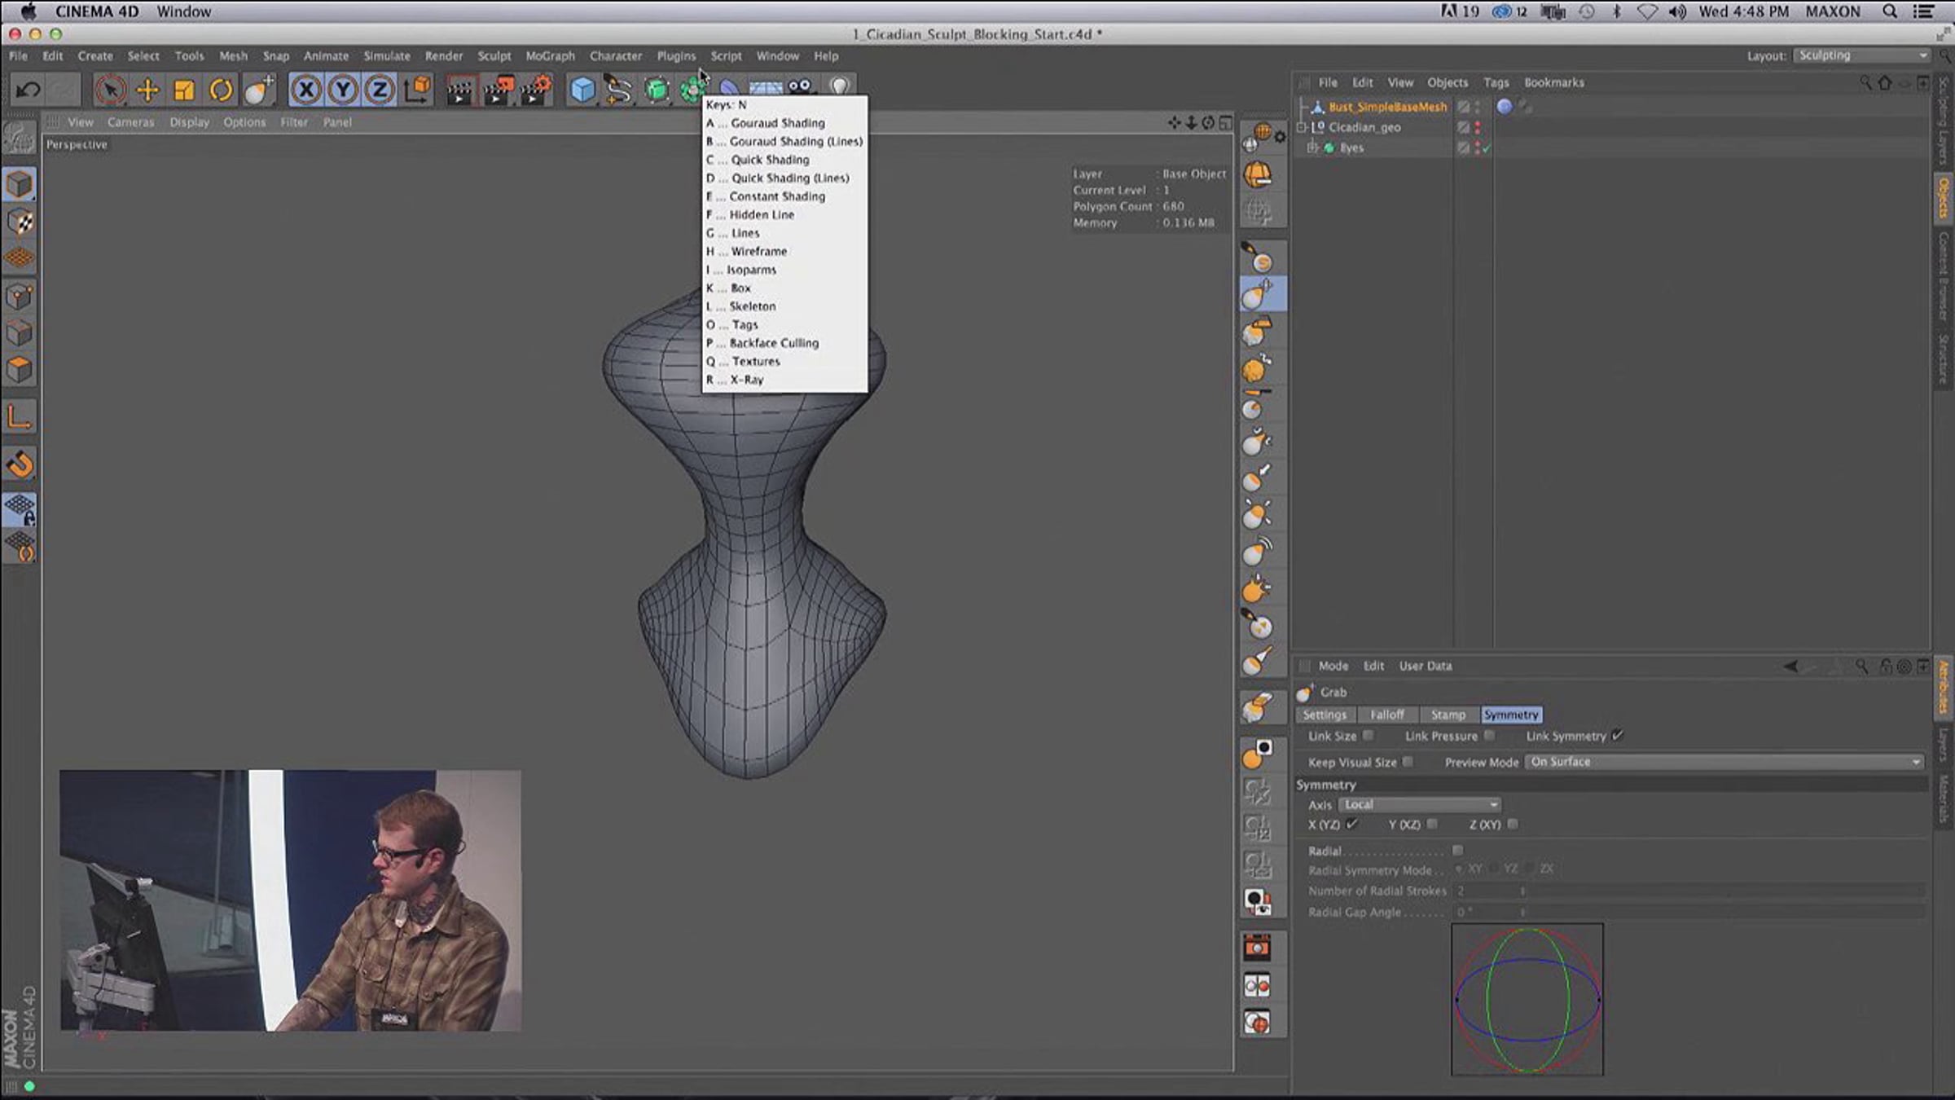Enable the Keep Visual Size checkbox
This screenshot has height=1100, width=1955.
tap(1408, 762)
